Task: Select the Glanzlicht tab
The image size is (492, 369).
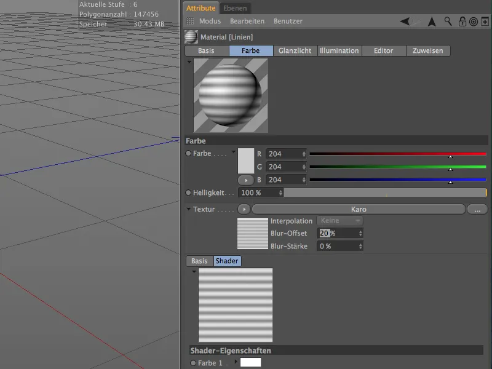Action: pyautogui.click(x=295, y=51)
